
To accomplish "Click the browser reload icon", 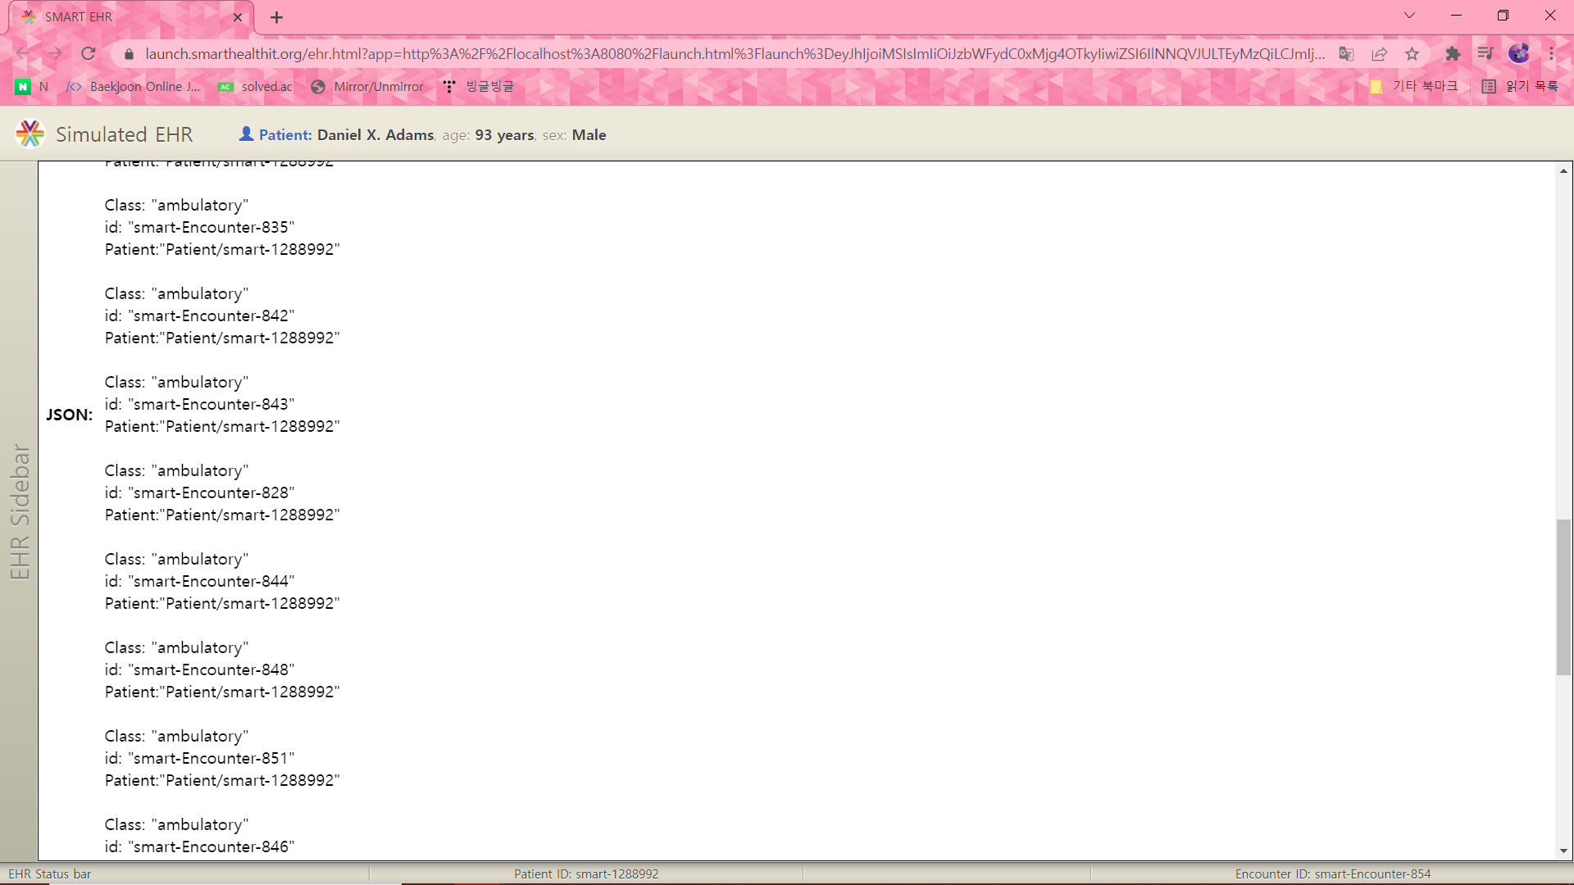I will (89, 54).
